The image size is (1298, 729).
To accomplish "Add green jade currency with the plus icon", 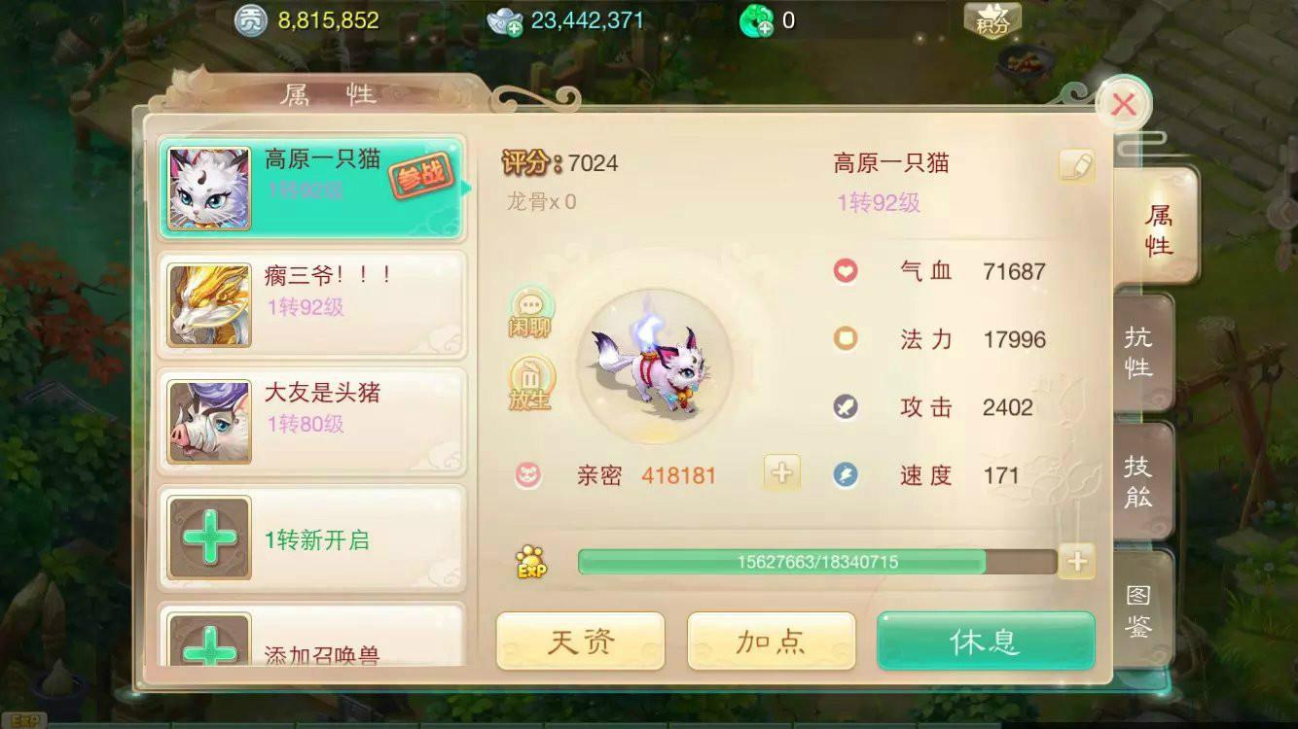I will pyautogui.click(x=756, y=20).
